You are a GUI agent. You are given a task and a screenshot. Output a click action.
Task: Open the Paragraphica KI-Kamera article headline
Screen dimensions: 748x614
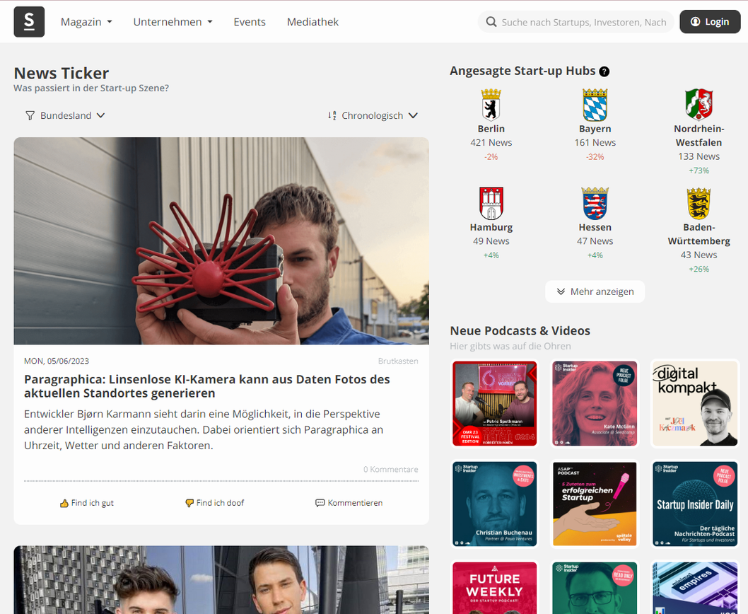coord(207,386)
